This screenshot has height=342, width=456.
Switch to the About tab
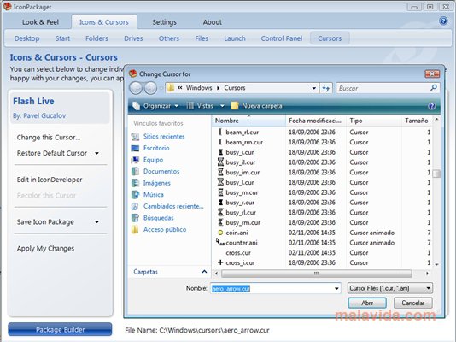coord(213,22)
